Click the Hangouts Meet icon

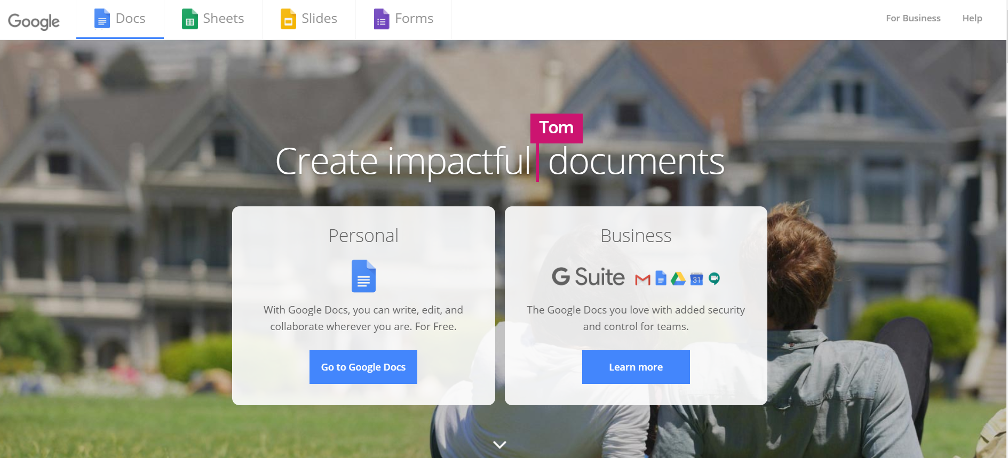tap(714, 278)
